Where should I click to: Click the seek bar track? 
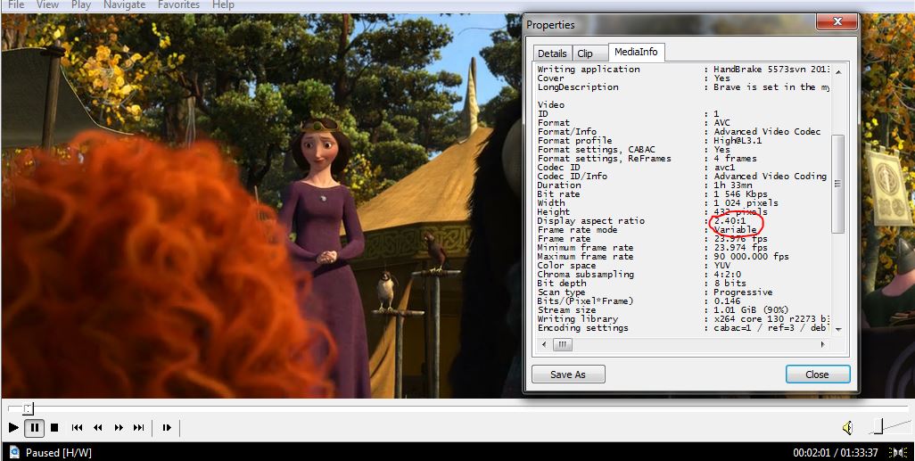(457, 407)
